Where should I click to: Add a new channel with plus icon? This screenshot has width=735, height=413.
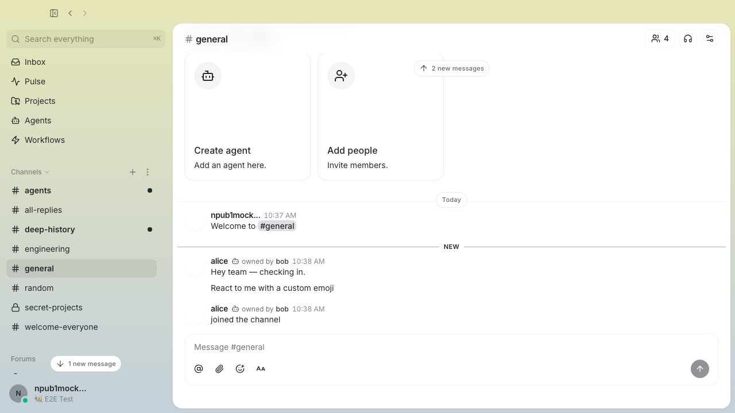133,172
